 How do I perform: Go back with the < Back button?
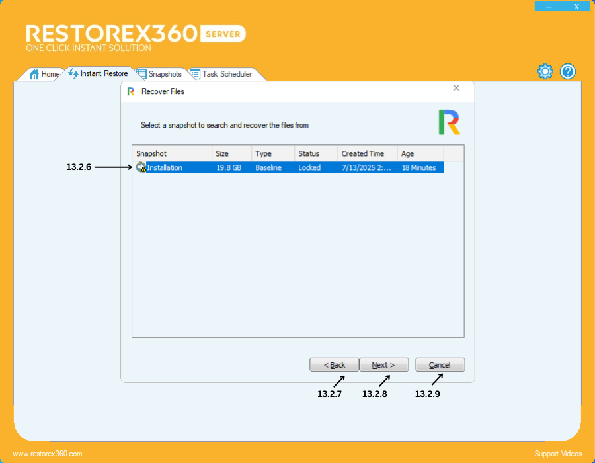(x=335, y=364)
